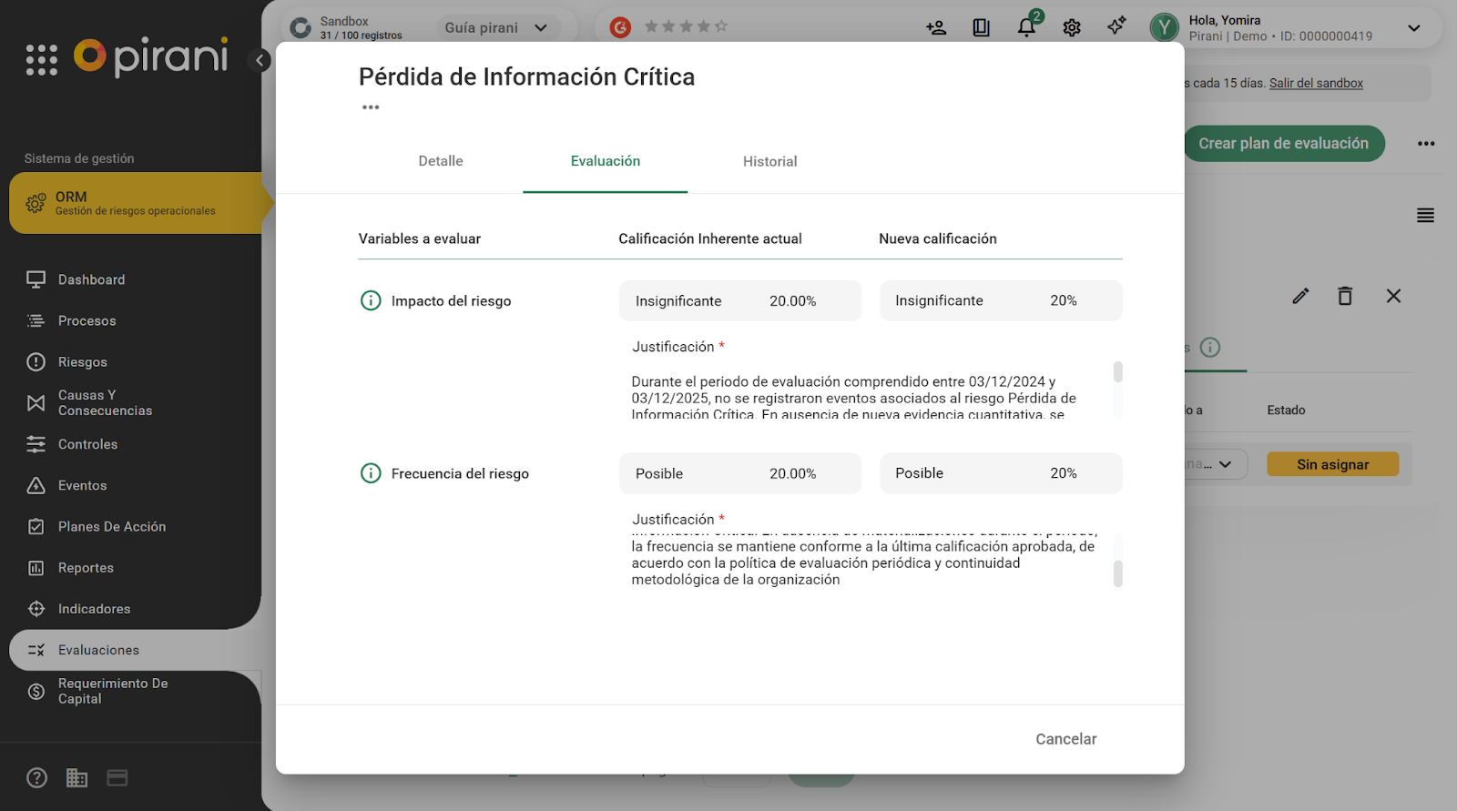Image resolution: width=1457 pixels, height=811 pixels.
Task: Click the AI sparkle icon in header
Action: (x=1116, y=26)
